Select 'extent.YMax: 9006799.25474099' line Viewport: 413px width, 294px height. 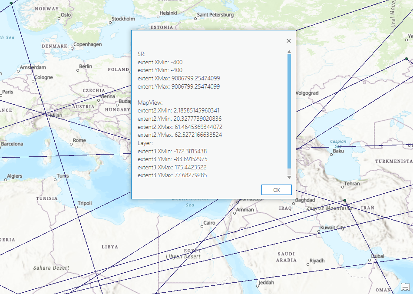178,86
